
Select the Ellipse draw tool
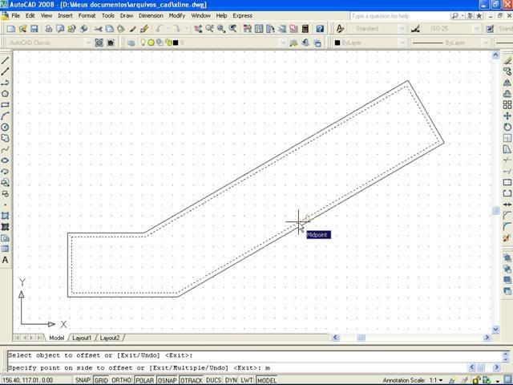pos(5,160)
